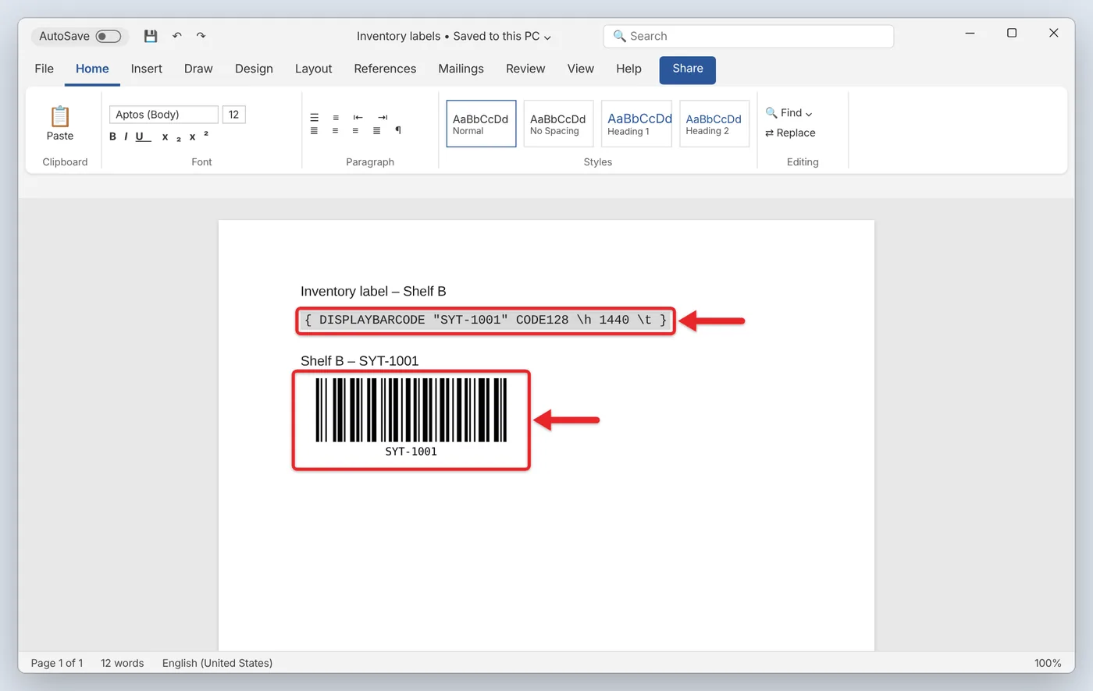The width and height of the screenshot is (1093, 691).
Task: Increase the paragraph indent
Action: click(x=383, y=118)
